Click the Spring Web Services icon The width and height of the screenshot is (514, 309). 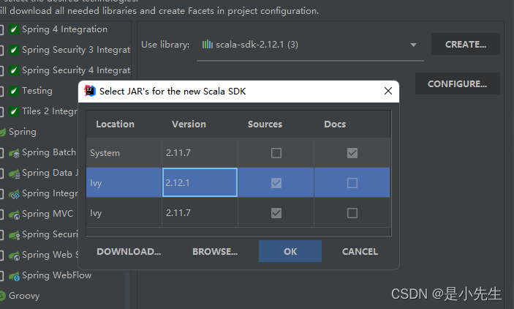[x=14, y=256]
